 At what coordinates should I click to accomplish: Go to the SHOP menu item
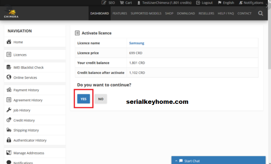(x=169, y=13)
